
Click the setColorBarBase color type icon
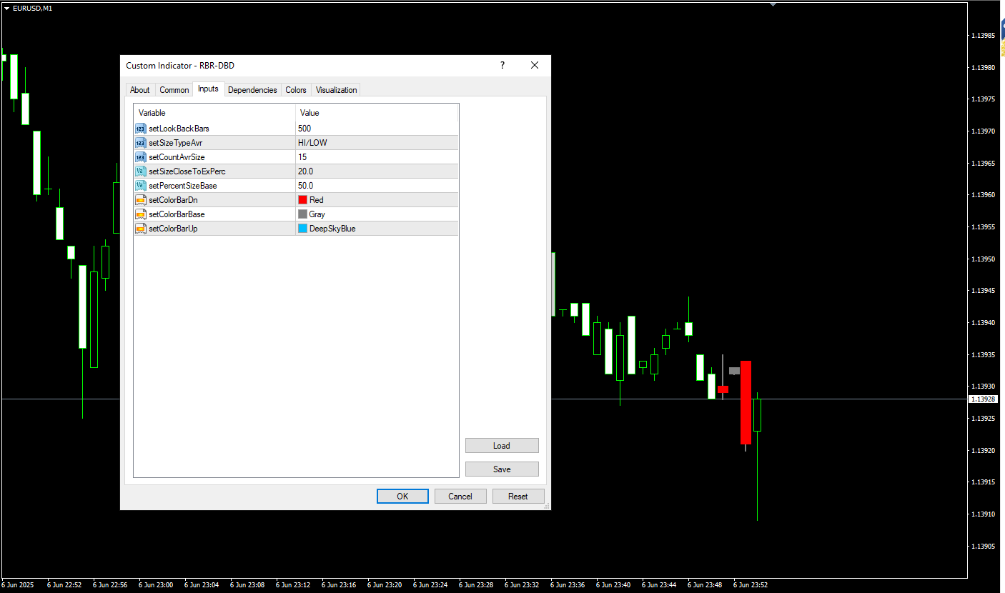(x=141, y=214)
